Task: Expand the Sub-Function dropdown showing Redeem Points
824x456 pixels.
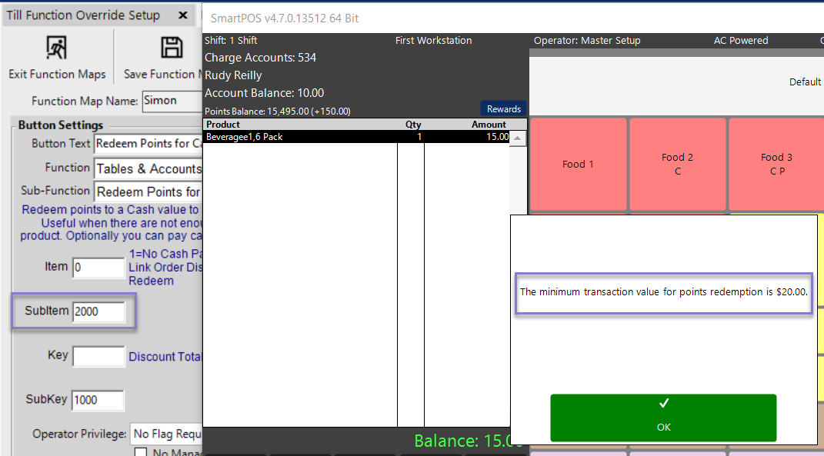Action: click(x=148, y=191)
